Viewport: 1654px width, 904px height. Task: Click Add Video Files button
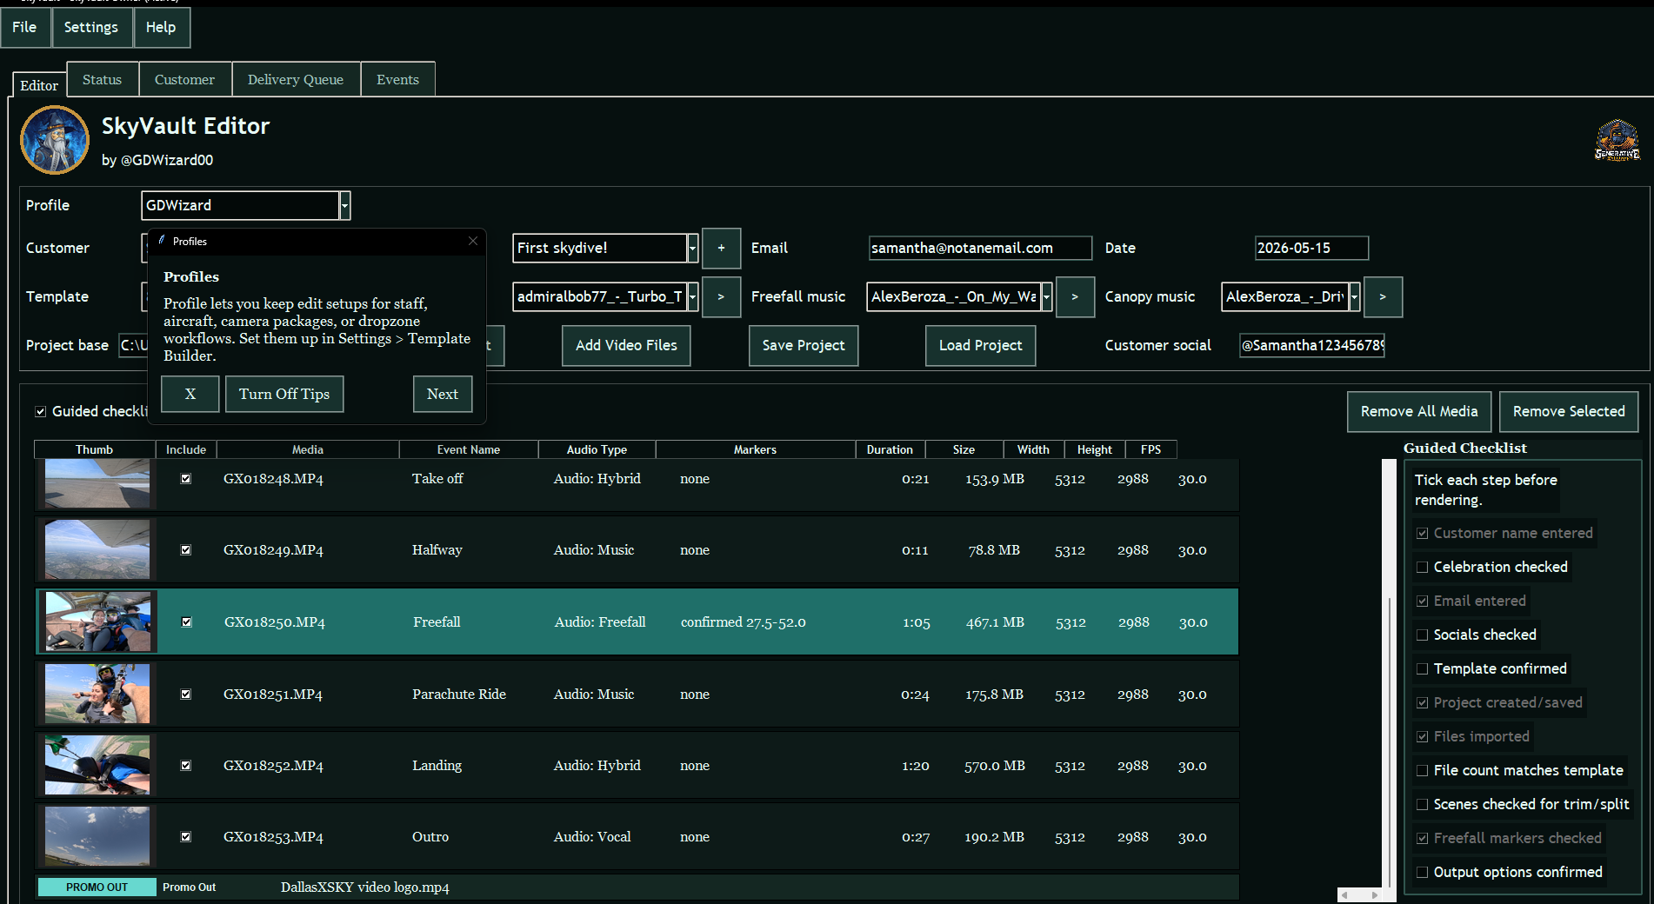tap(626, 345)
